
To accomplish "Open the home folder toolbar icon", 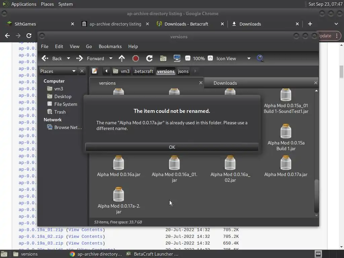I will pos(163,58).
